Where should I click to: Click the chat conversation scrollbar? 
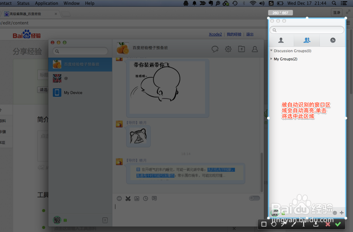pyautogui.click(x=262, y=172)
